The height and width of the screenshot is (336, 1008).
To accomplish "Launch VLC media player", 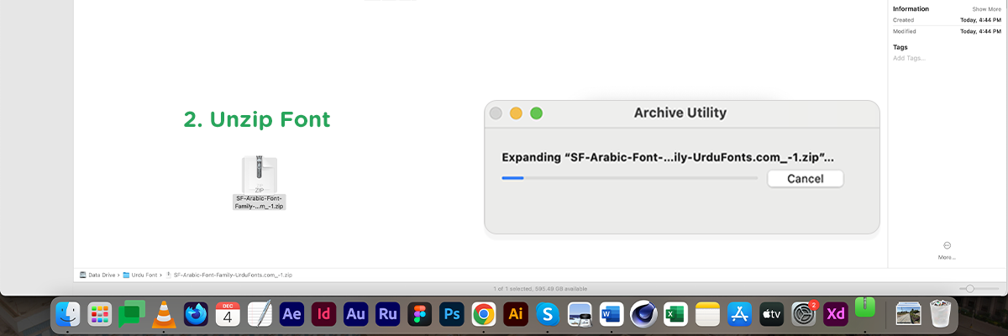I will (164, 314).
